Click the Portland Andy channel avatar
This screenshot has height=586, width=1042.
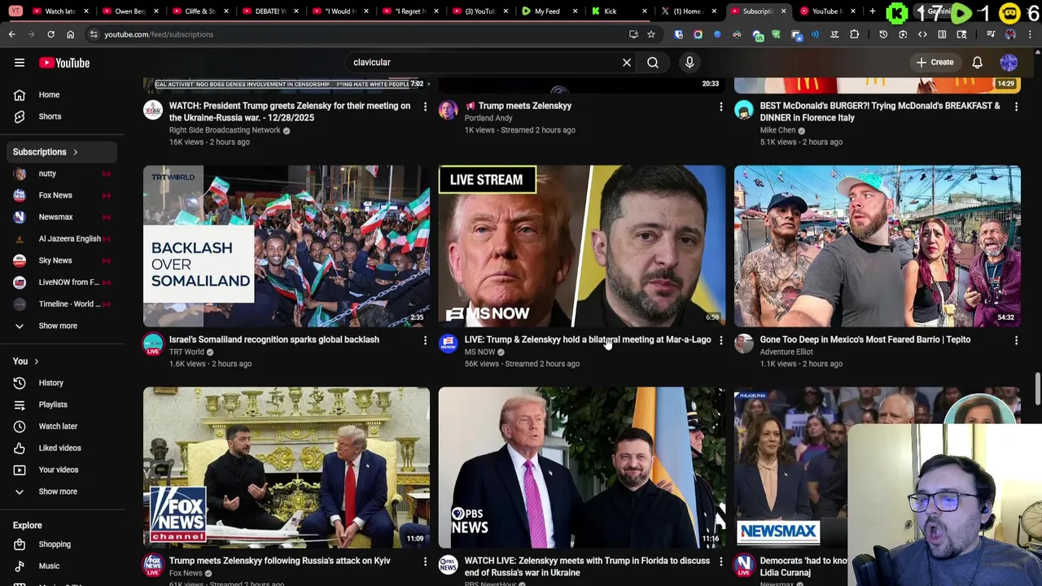[x=449, y=110]
